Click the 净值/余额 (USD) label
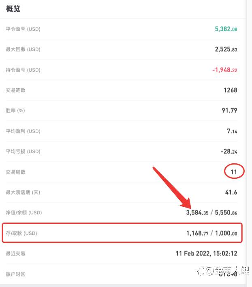This screenshot has height=287, width=252. point(24,212)
